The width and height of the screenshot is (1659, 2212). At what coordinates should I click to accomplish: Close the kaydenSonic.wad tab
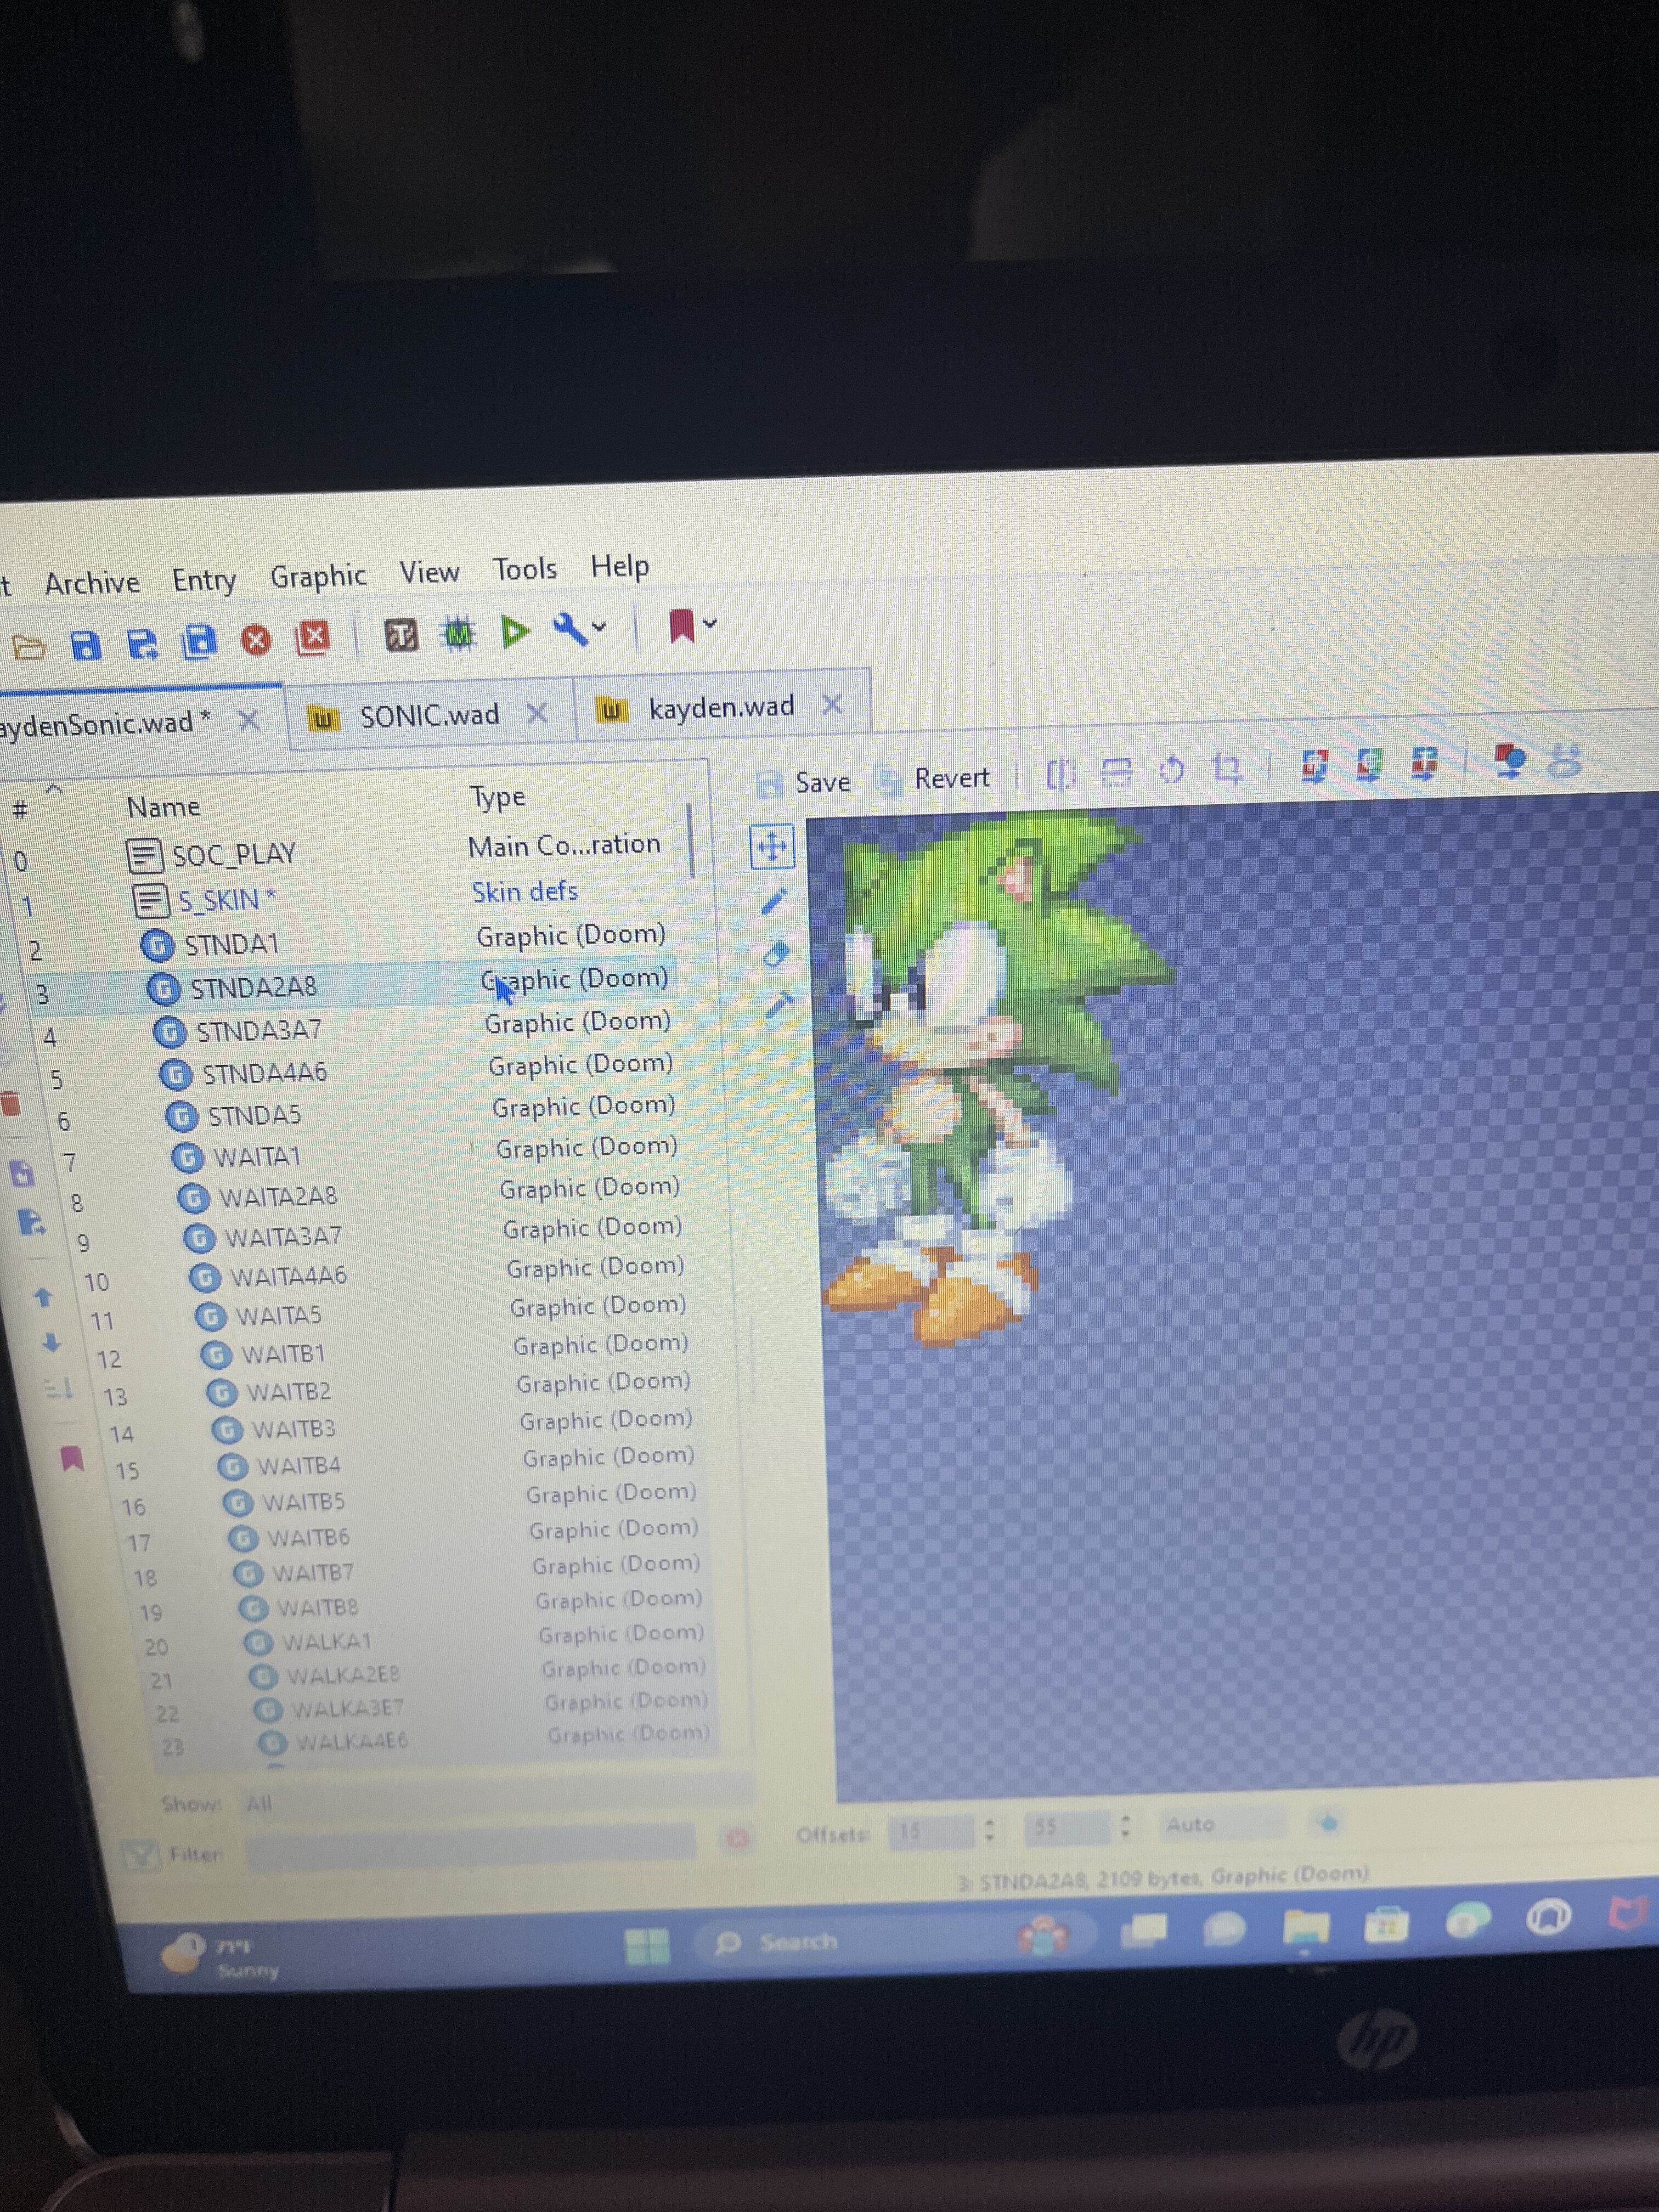click(x=249, y=720)
